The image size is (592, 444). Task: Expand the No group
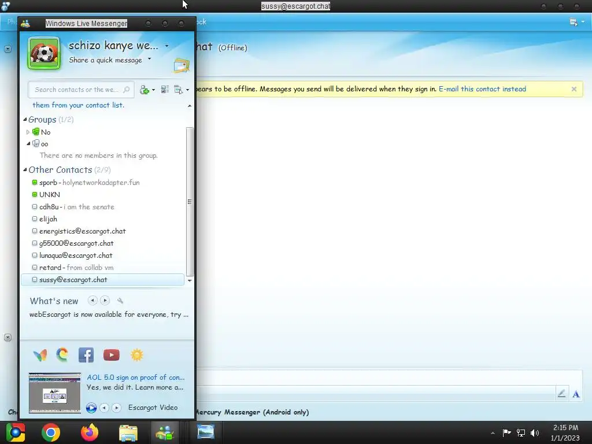[x=28, y=132]
